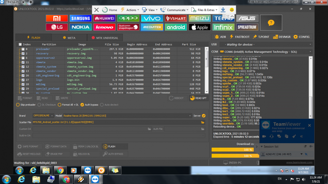
Task: Uncheck the opporeserve2 partition checkbox
Action: (23, 58)
